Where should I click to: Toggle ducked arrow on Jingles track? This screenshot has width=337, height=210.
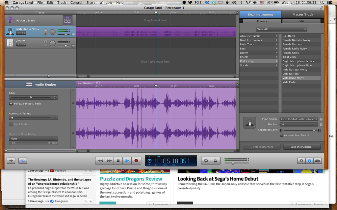[x=45, y=45]
